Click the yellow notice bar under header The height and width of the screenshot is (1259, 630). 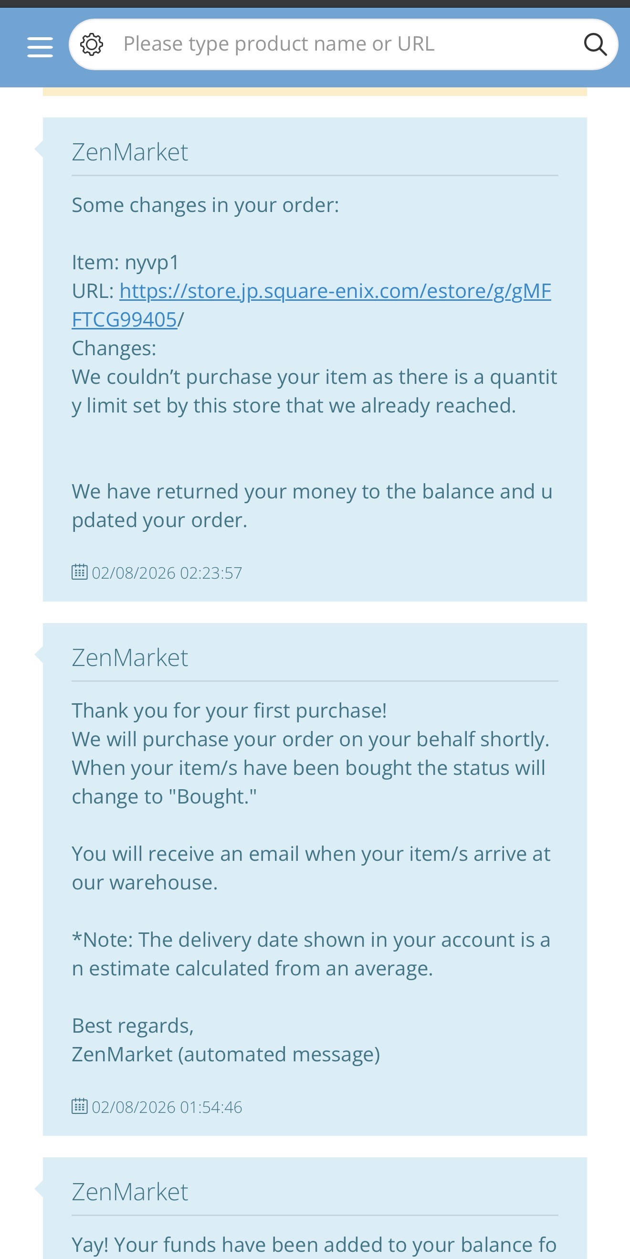315,91
